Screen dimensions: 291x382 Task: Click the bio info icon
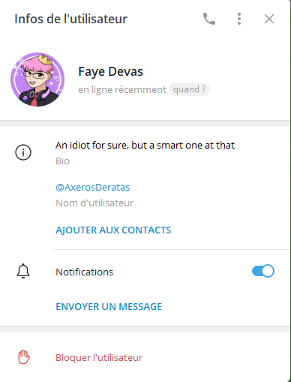point(23,152)
